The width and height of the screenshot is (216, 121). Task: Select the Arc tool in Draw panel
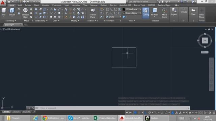[x=59, y=9]
